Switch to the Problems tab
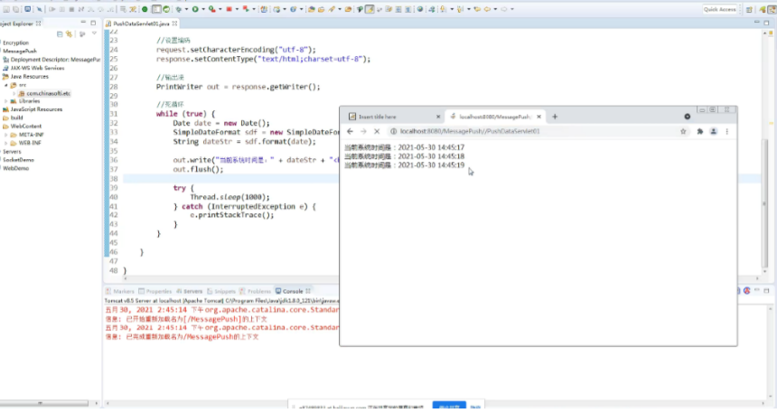 (258, 292)
